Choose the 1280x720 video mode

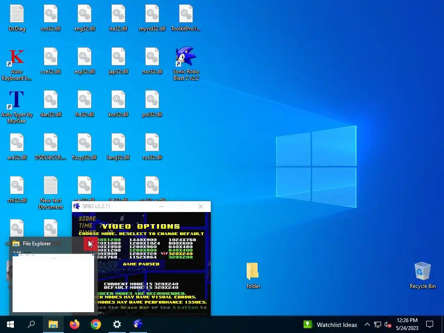(x=143, y=253)
